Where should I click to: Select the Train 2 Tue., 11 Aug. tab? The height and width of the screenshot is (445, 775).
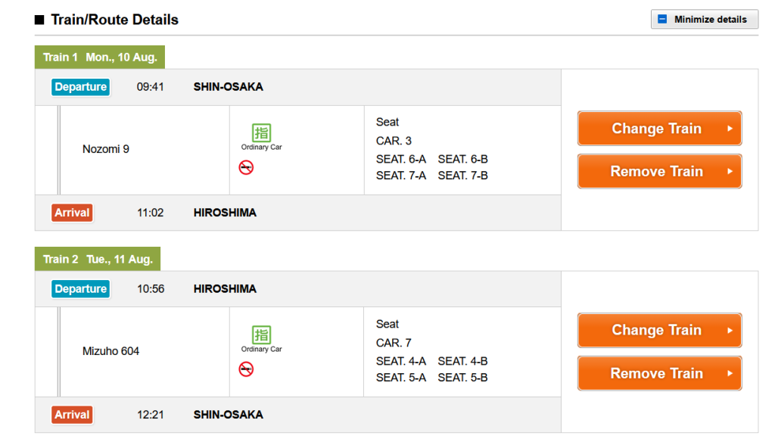point(98,259)
